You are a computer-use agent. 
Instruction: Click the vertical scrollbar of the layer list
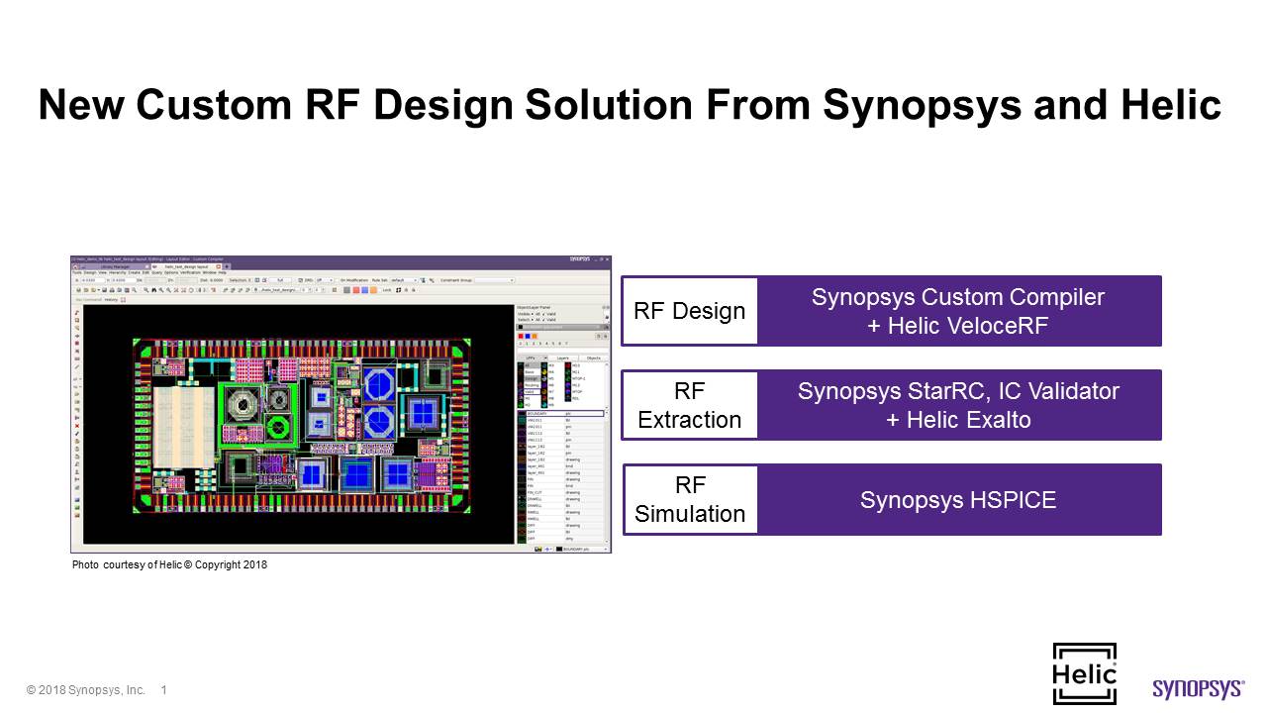coord(609,475)
